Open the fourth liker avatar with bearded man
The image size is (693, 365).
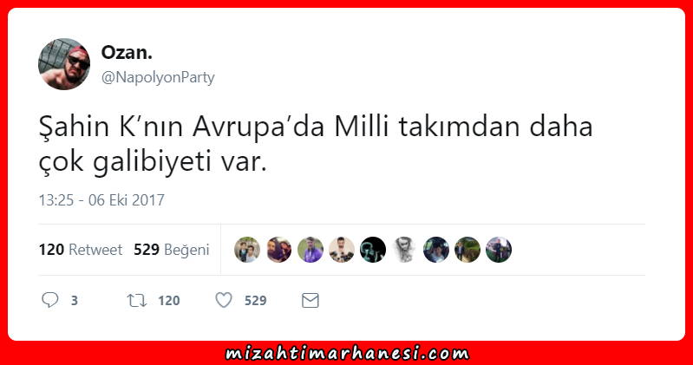coord(342,250)
